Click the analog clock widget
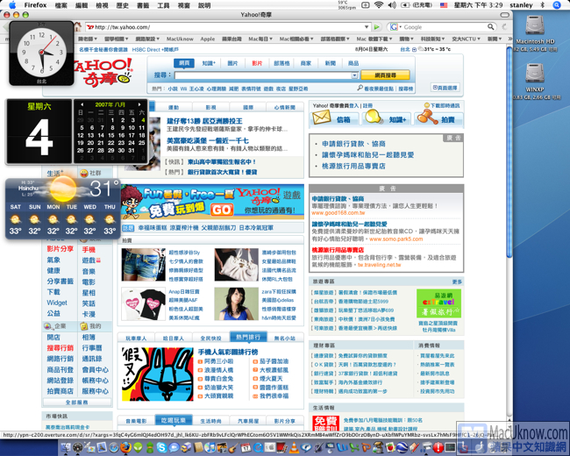 click(x=41, y=53)
